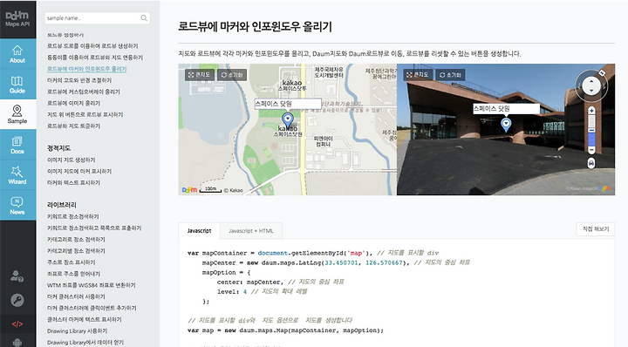Click the map marker on the map
Viewport: 628px width, 347px height.
coord(288,119)
